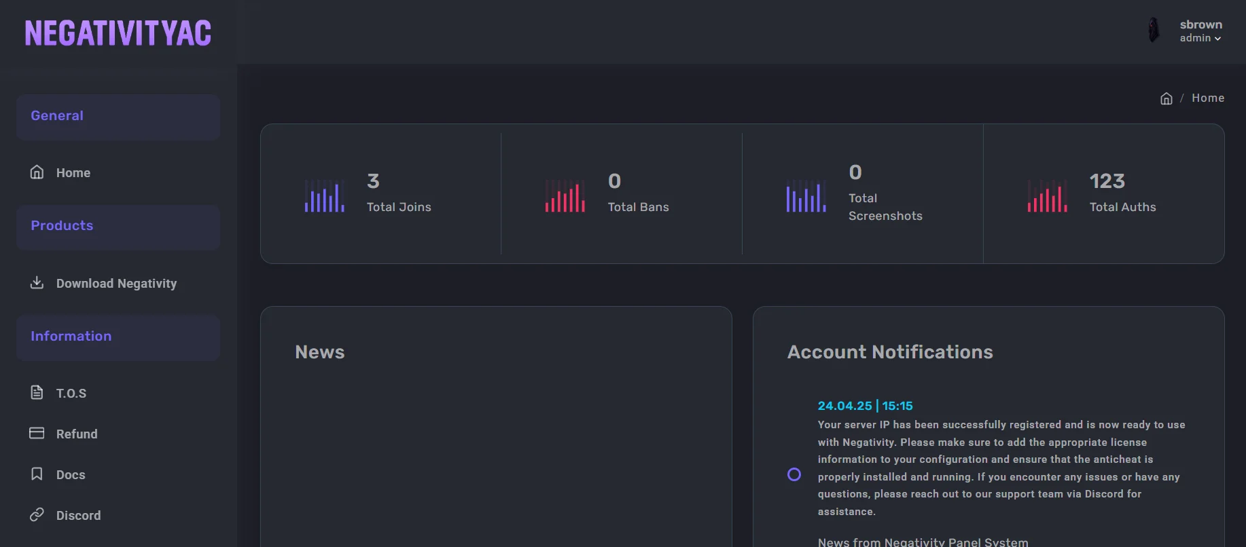This screenshot has height=547, width=1246.
Task: Click the sbrown username
Action: coord(1200,24)
